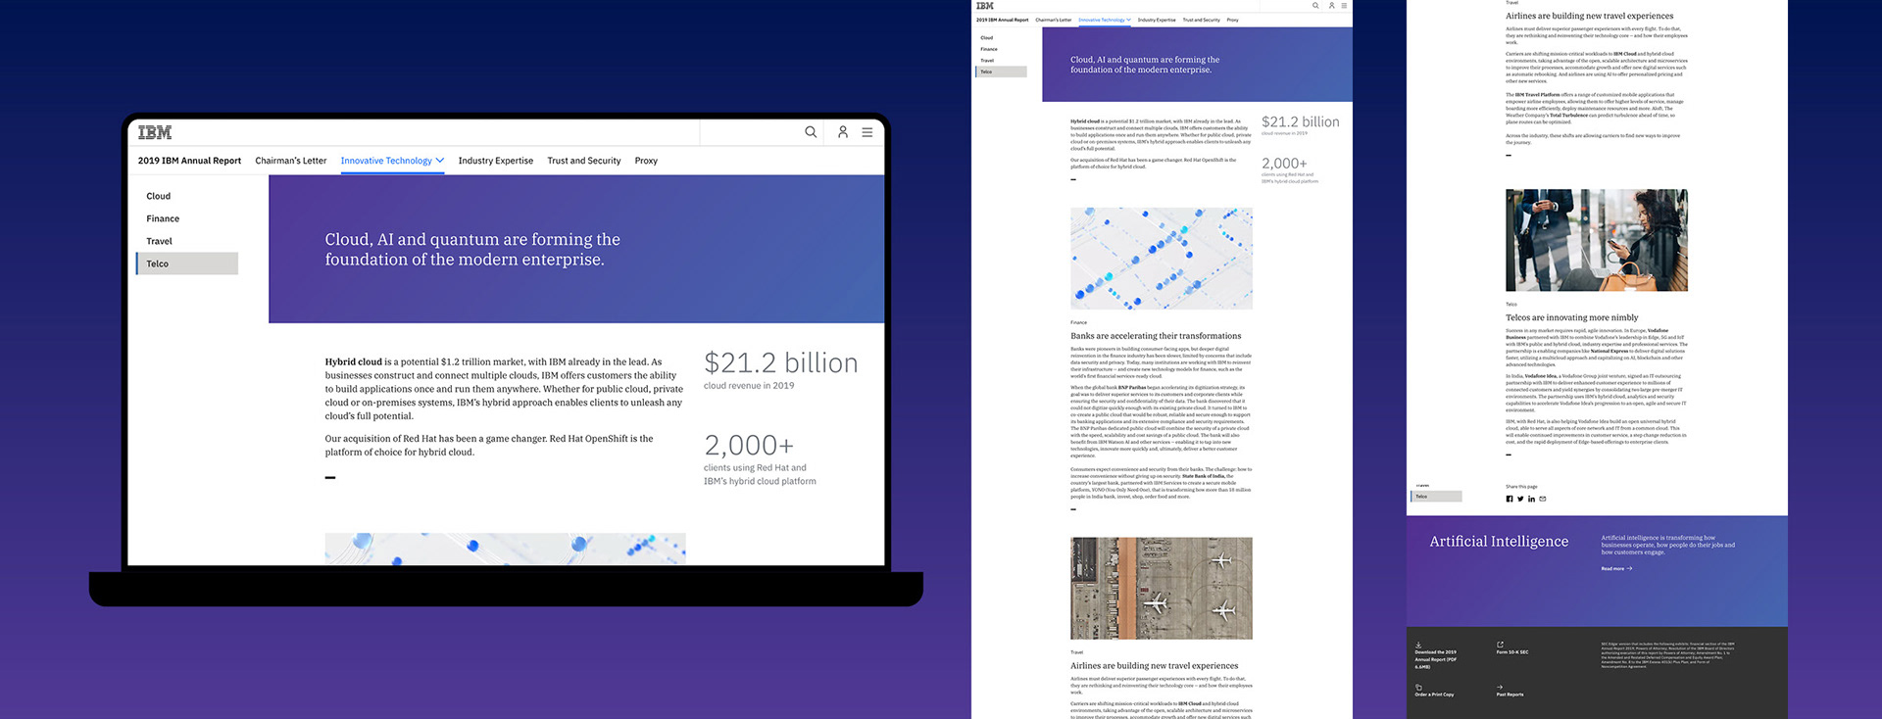Click IBM logo in the middle full-page view
Image resolution: width=1882 pixels, height=719 pixels.
(x=985, y=6)
